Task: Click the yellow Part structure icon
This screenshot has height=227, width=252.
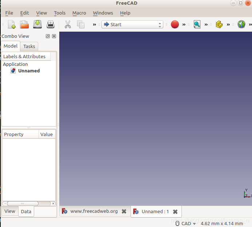Action: (x=219, y=24)
